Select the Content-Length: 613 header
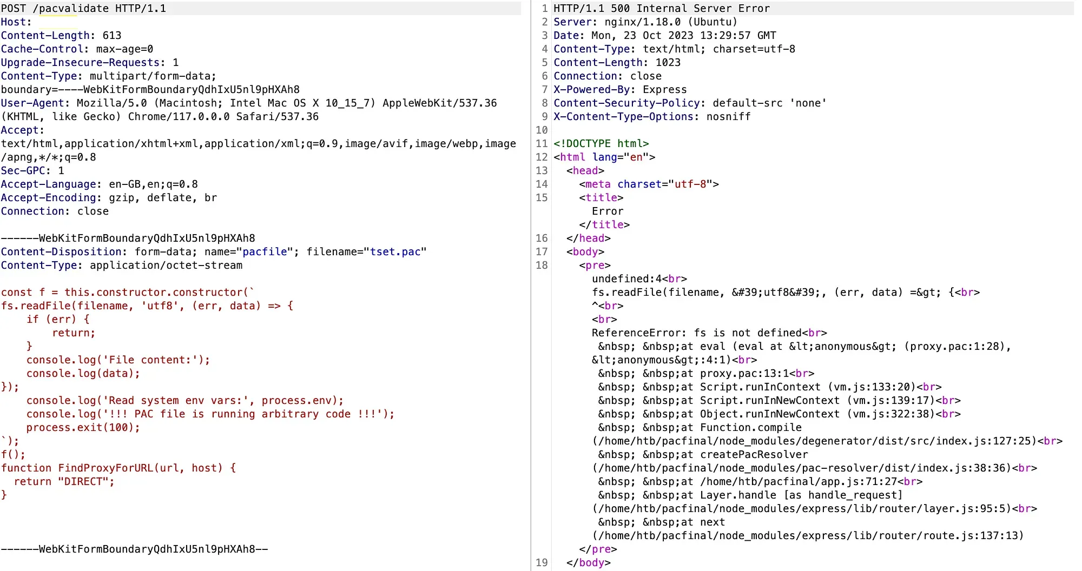 coord(61,35)
